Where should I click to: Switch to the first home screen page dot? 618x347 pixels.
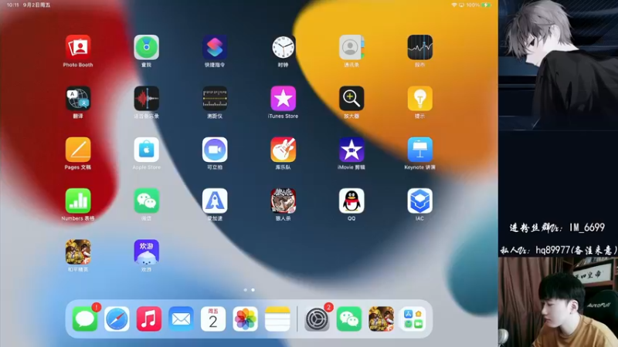coord(245,290)
